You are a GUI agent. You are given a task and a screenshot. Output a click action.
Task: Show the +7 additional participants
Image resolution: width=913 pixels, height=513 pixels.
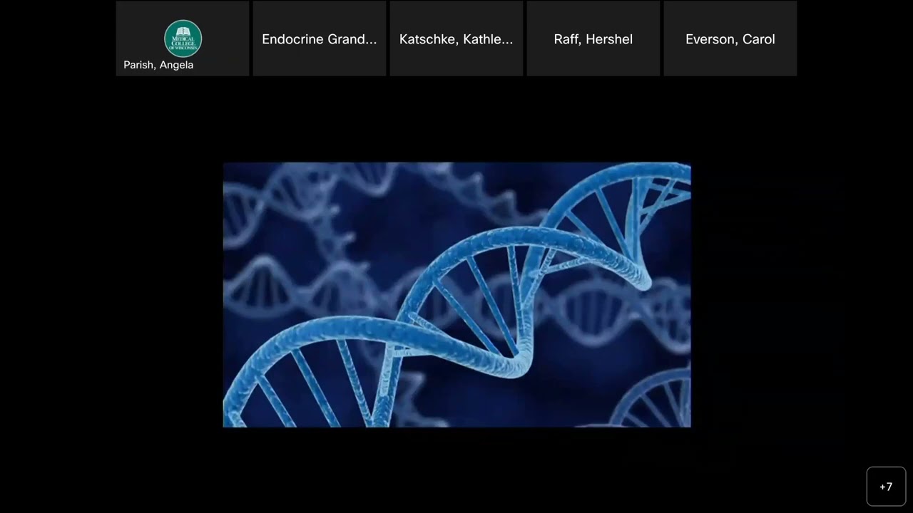pos(886,487)
